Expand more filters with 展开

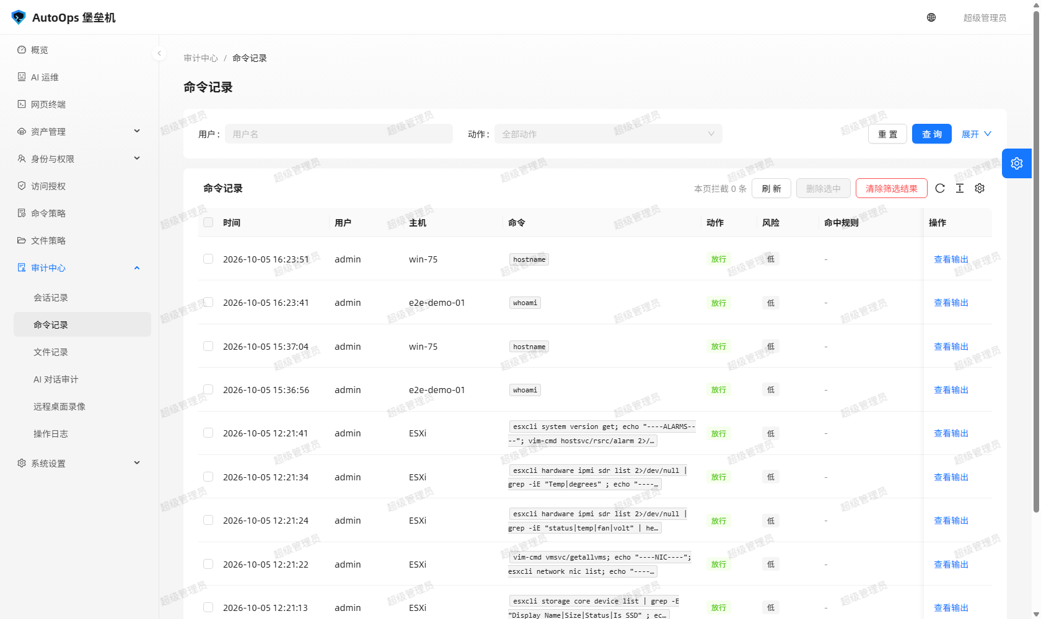click(x=977, y=134)
